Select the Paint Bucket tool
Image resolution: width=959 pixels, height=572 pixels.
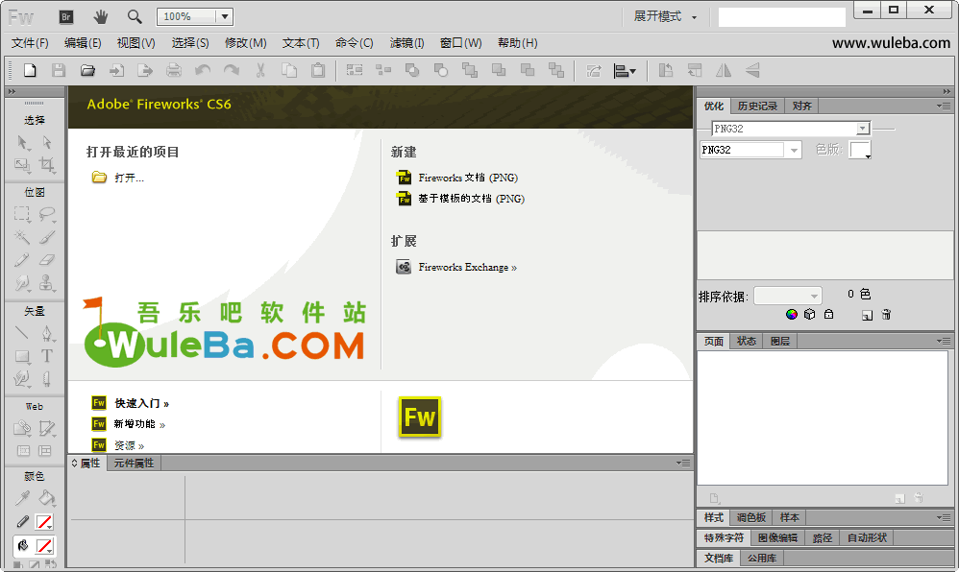46,498
